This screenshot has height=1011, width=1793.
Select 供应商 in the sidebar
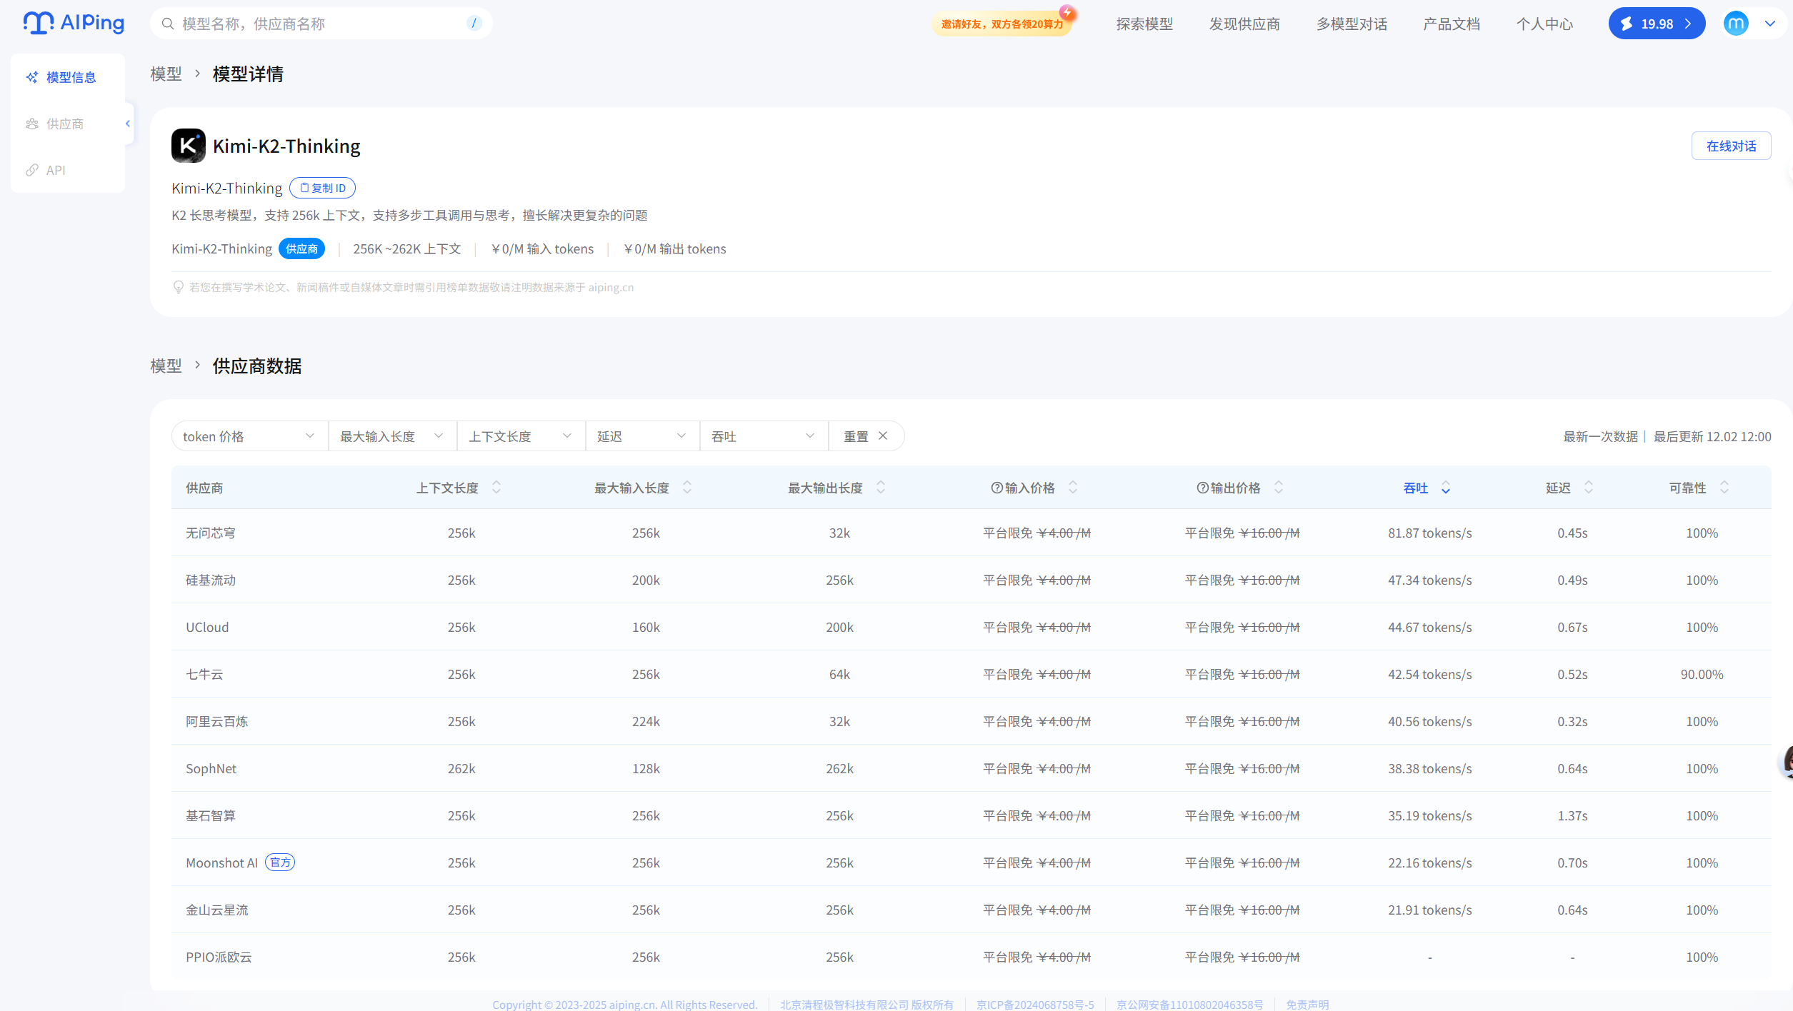click(x=64, y=124)
